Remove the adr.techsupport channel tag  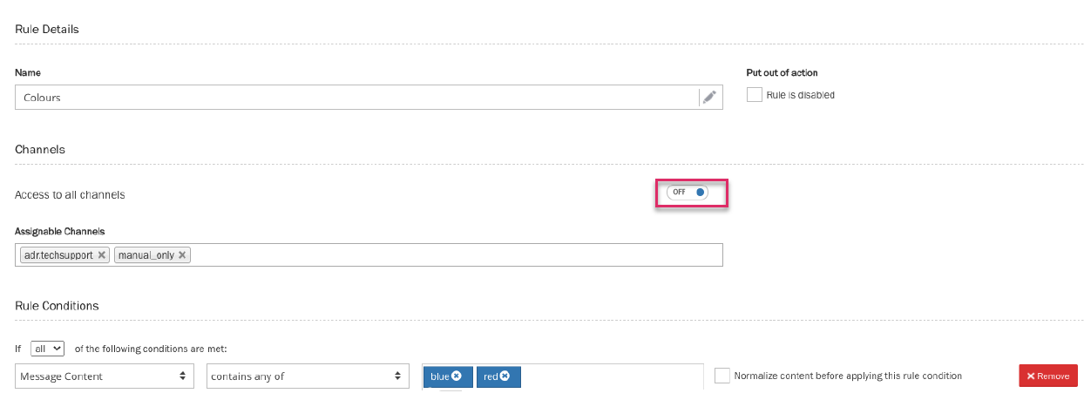102,255
